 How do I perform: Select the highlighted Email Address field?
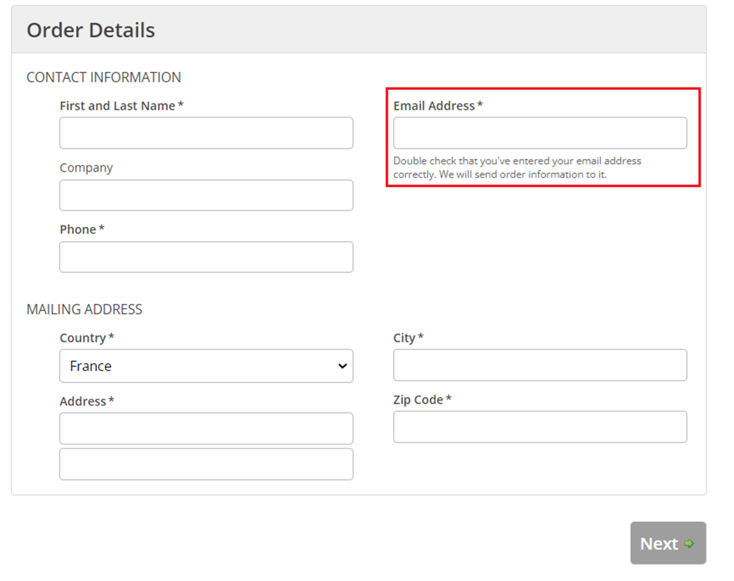(x=540, y=133)
